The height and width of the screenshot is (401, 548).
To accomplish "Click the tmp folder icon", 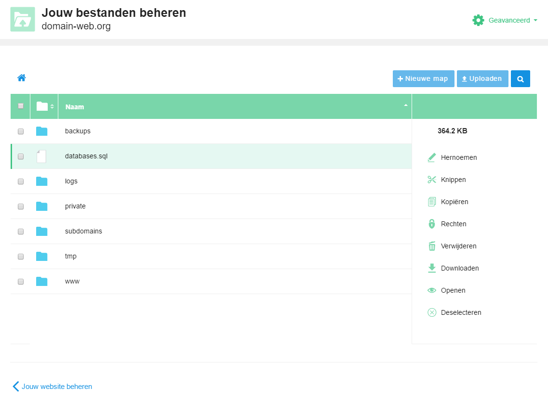I will coord(41,257).
